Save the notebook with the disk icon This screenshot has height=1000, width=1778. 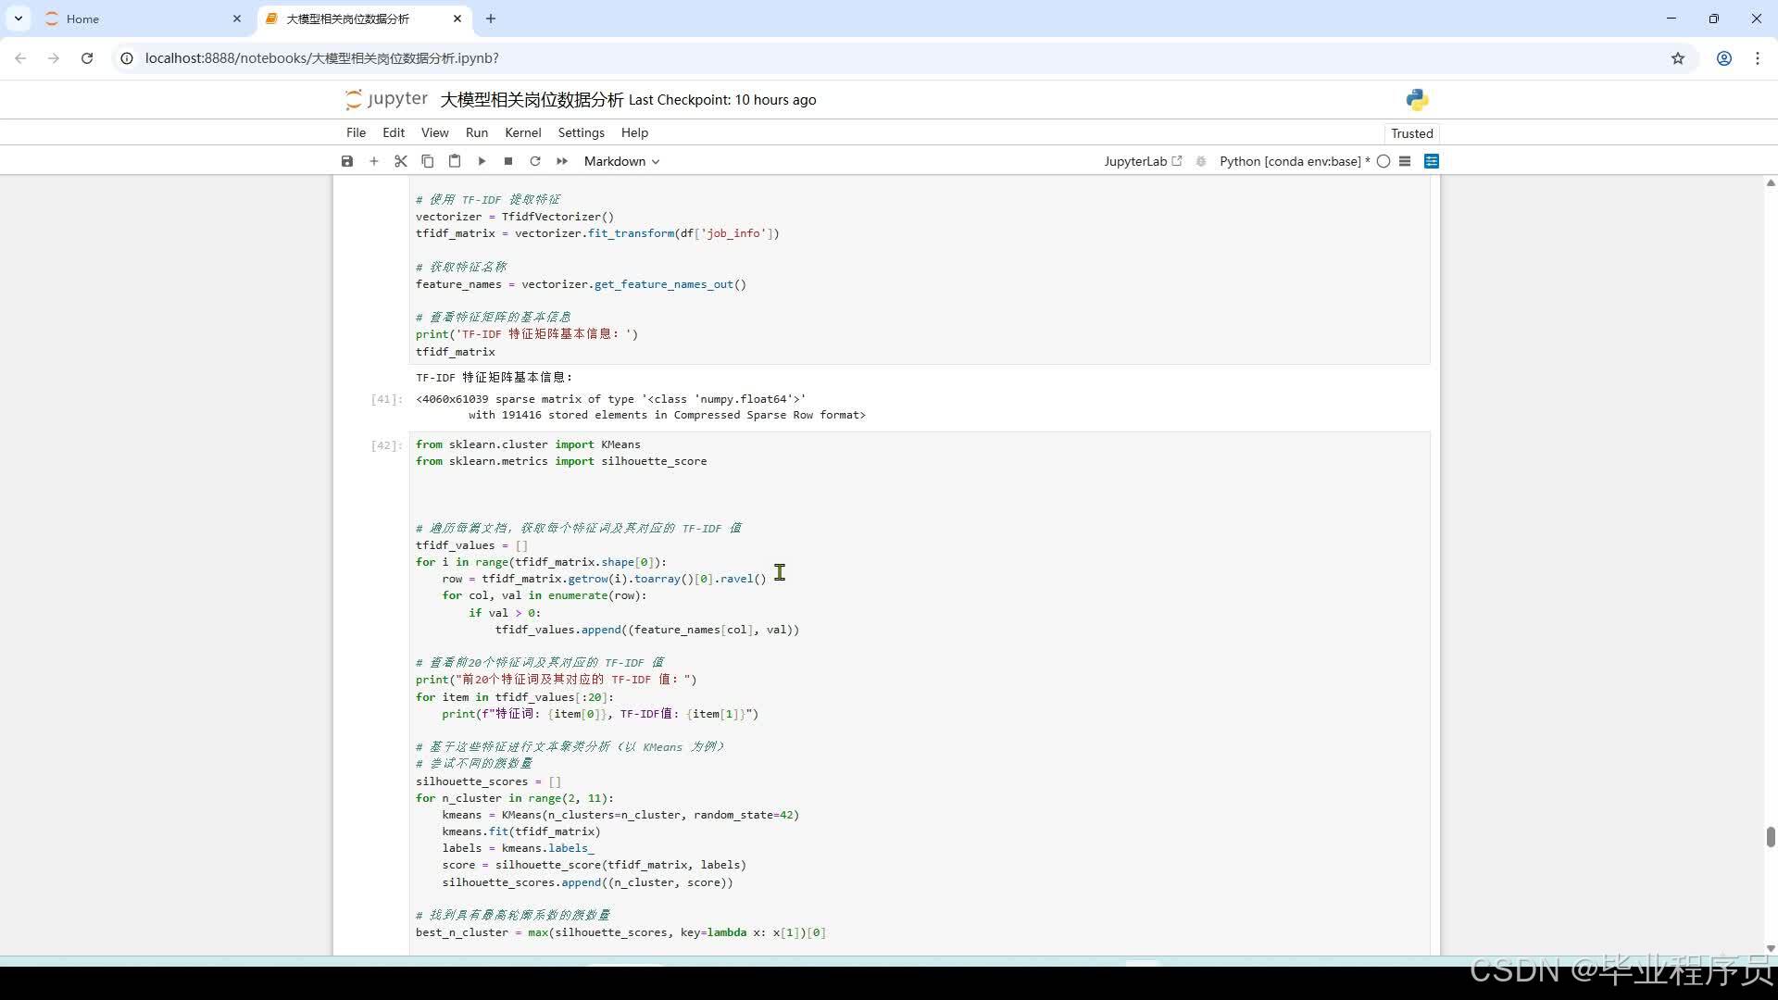tap(347, 161)
